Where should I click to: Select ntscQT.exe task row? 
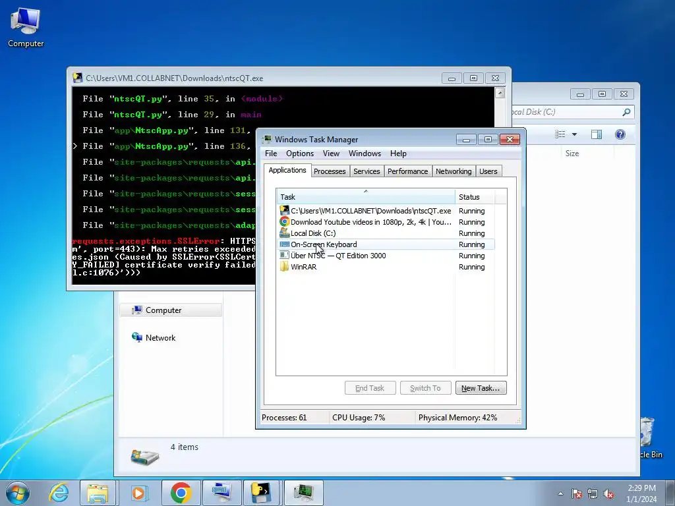point(386,211)
